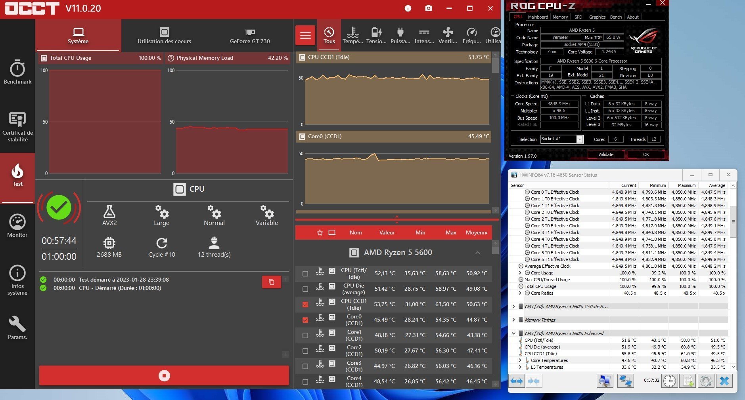Open Infos système in sidebar
Image resolution: width=745 pixels, height=400 pixels.
click(x=17, y=280)
